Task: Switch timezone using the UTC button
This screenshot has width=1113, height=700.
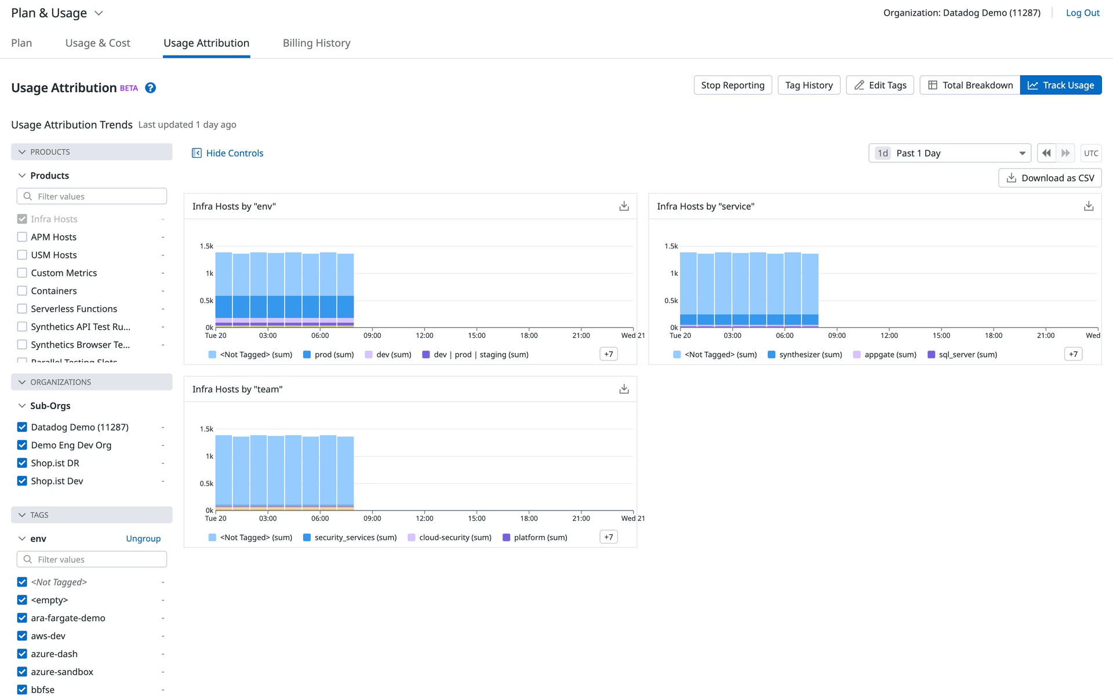Action: pyautogui.click(x=1091, y=152)
